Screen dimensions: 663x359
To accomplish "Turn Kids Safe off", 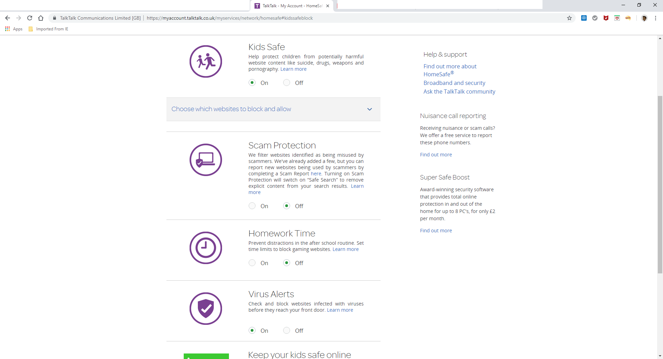I will click(287, 83).
